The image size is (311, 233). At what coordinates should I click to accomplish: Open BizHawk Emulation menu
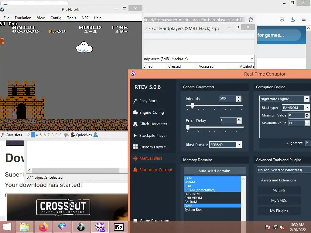23,18
